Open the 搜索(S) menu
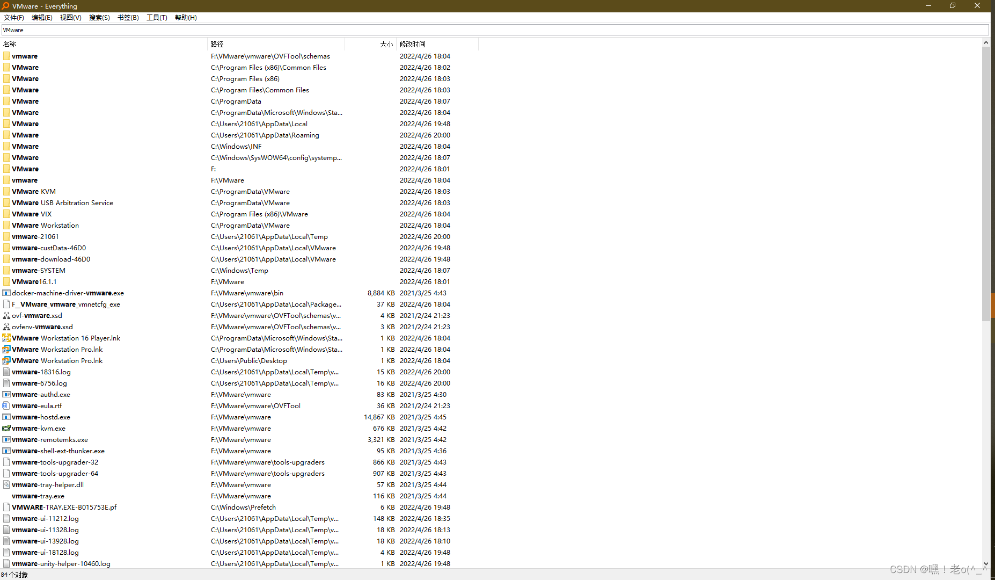 pos(99,18)
